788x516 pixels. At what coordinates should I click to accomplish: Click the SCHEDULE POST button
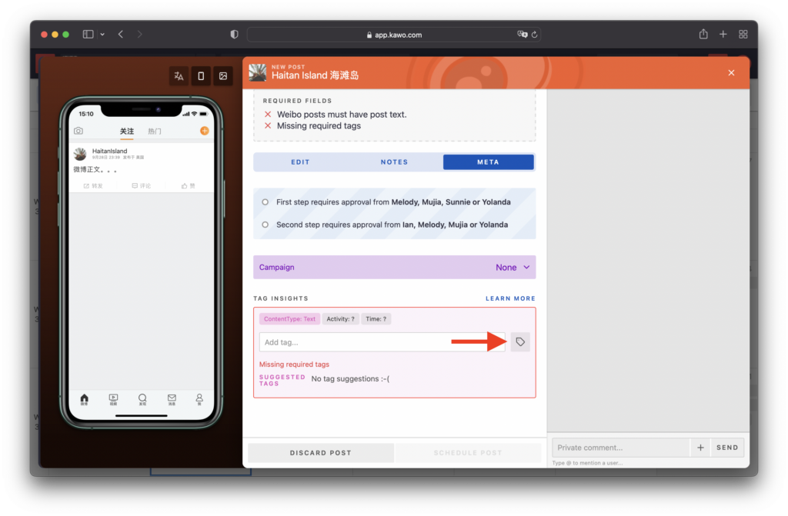click(x=468, y=453)
